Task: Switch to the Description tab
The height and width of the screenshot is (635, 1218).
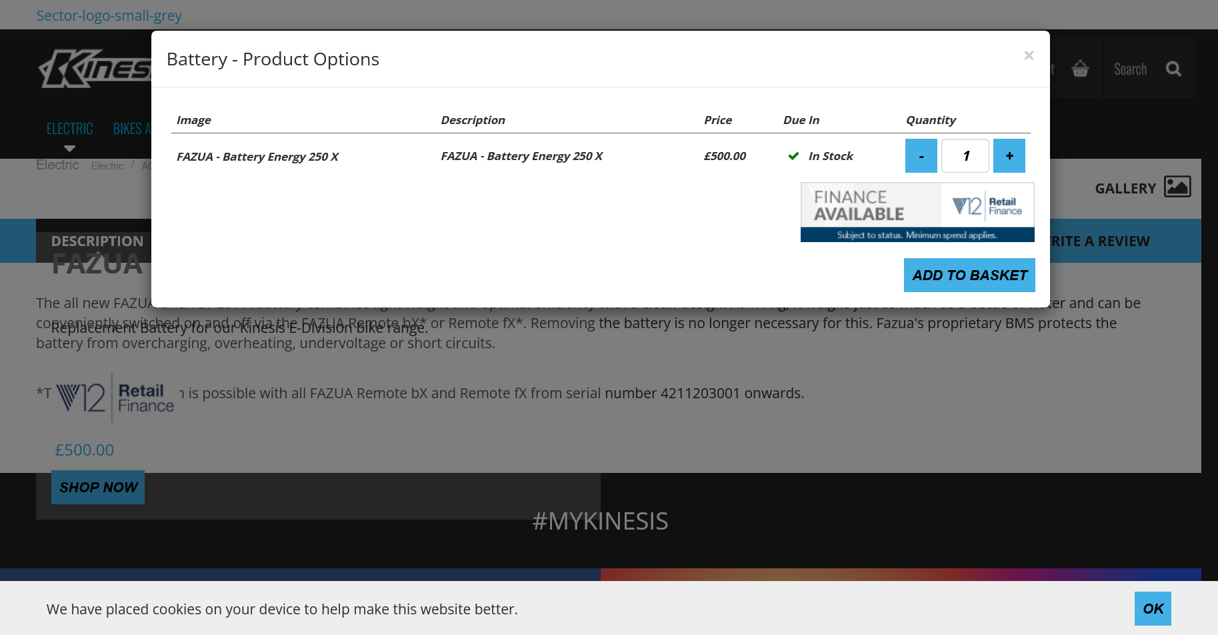Action: tap(97, 241)
